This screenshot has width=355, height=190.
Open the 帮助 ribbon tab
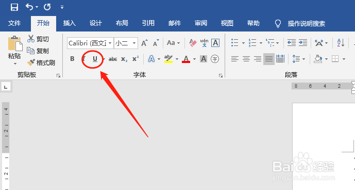tap(253, 23)
